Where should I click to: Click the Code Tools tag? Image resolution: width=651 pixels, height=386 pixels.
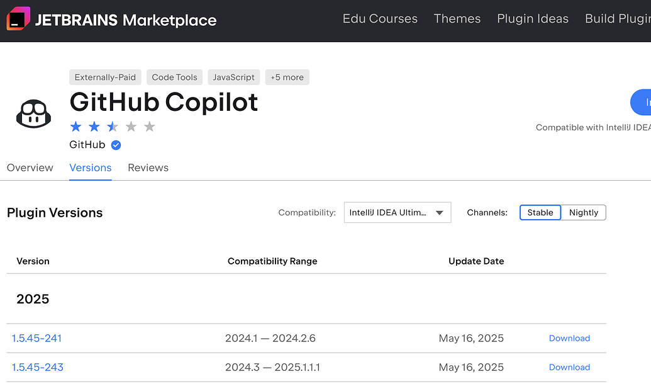[174, 77]
